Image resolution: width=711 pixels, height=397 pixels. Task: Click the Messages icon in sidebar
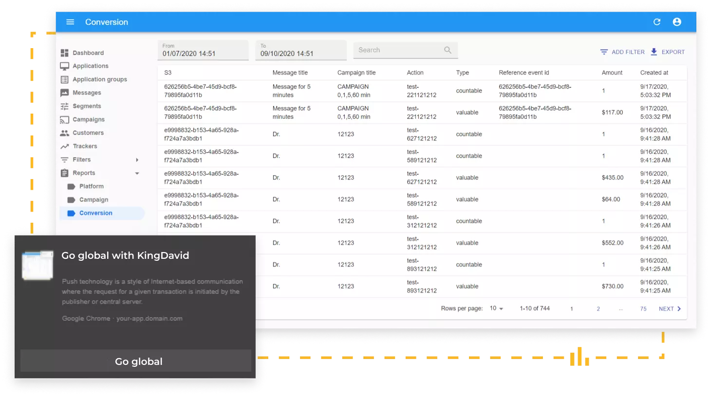pos(64,93)
